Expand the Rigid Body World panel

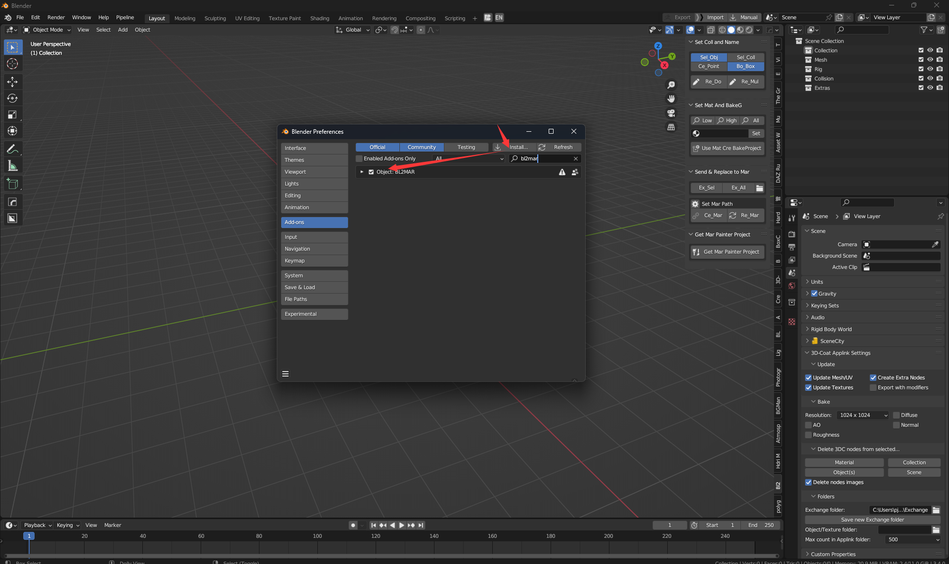pyautogui.click(x=831, y=329)
